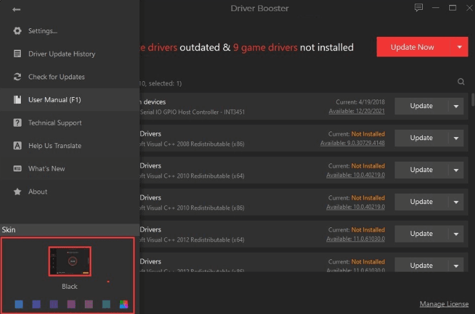The width and height of the screenshot is (475, 314).
Task: Click the Manage License link
Action: pyautogui.click(x=444, y=304)
